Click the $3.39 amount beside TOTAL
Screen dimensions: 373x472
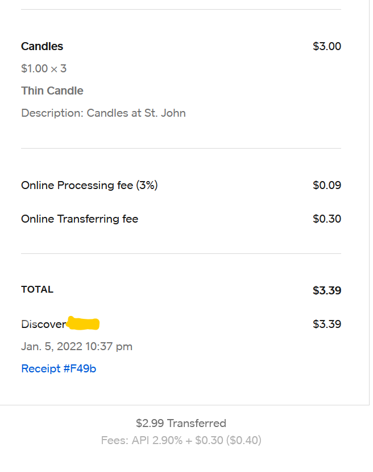[x=327, y=290]
